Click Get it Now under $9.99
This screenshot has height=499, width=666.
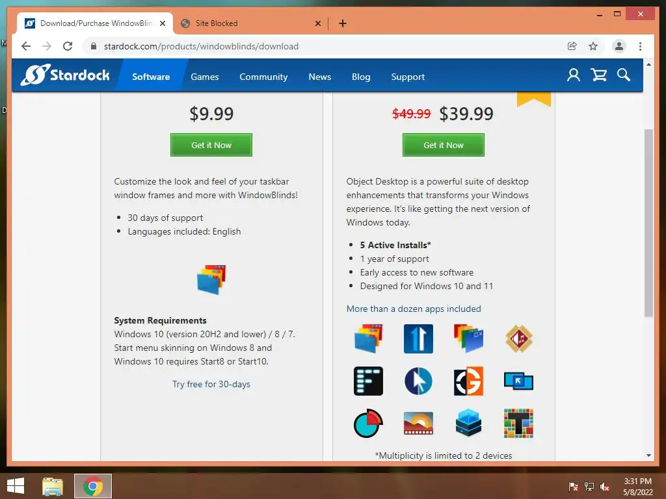click(x=211, y=145)
